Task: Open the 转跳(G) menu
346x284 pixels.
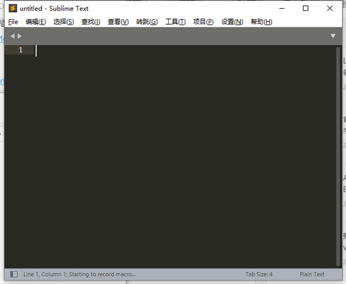Action: click(x=147, y=22)
